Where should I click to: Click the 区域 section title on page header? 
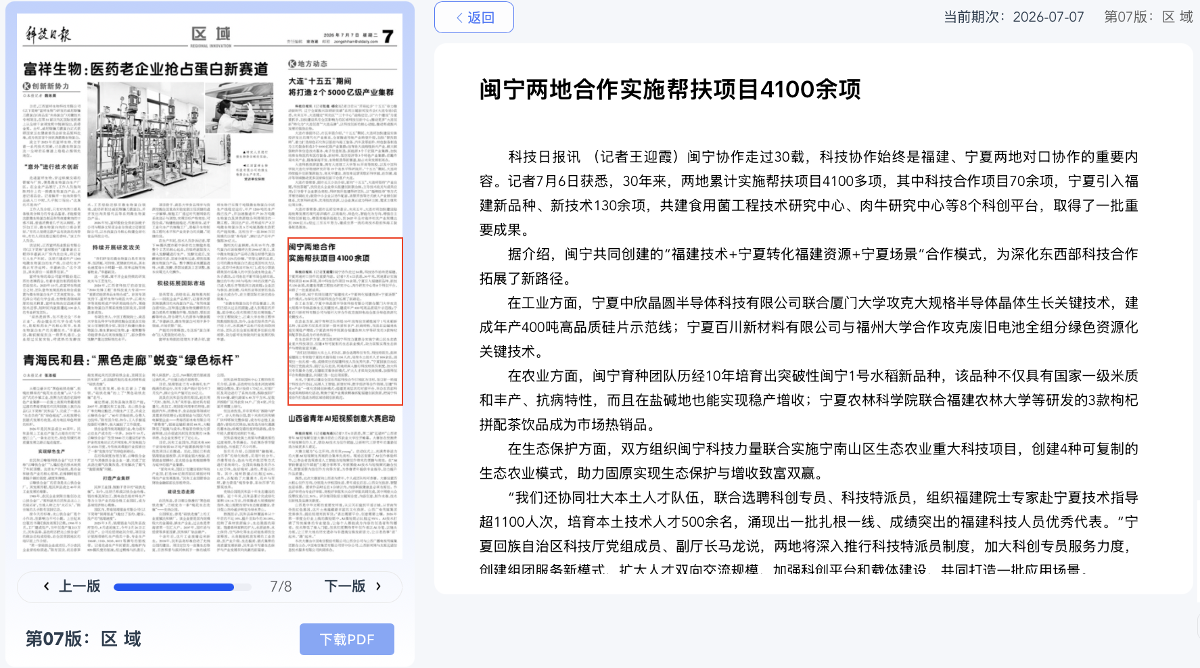coord(211,34)
